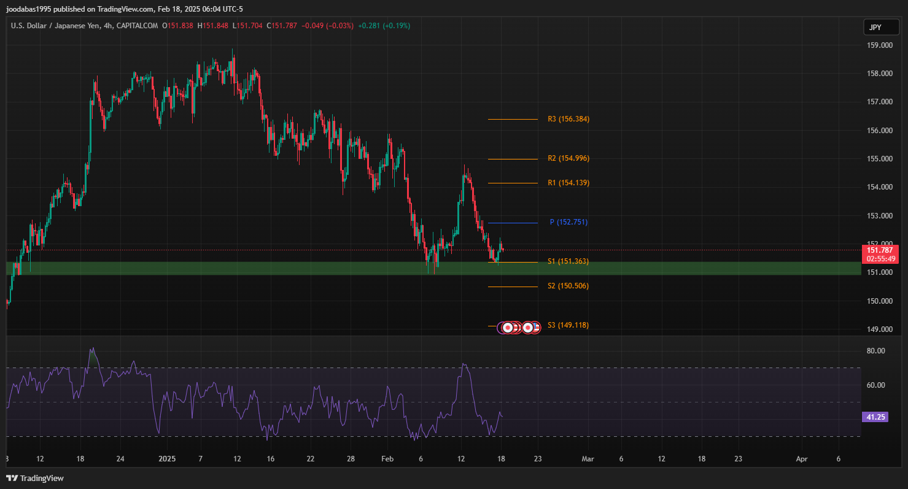
Task: Click the 2025 label on the time axis
Action: tap(167, 459)
